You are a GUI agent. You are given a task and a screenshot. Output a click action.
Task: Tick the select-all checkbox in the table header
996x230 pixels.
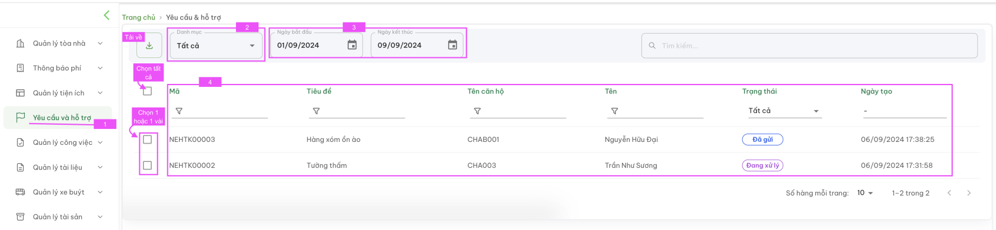(148, 91)
